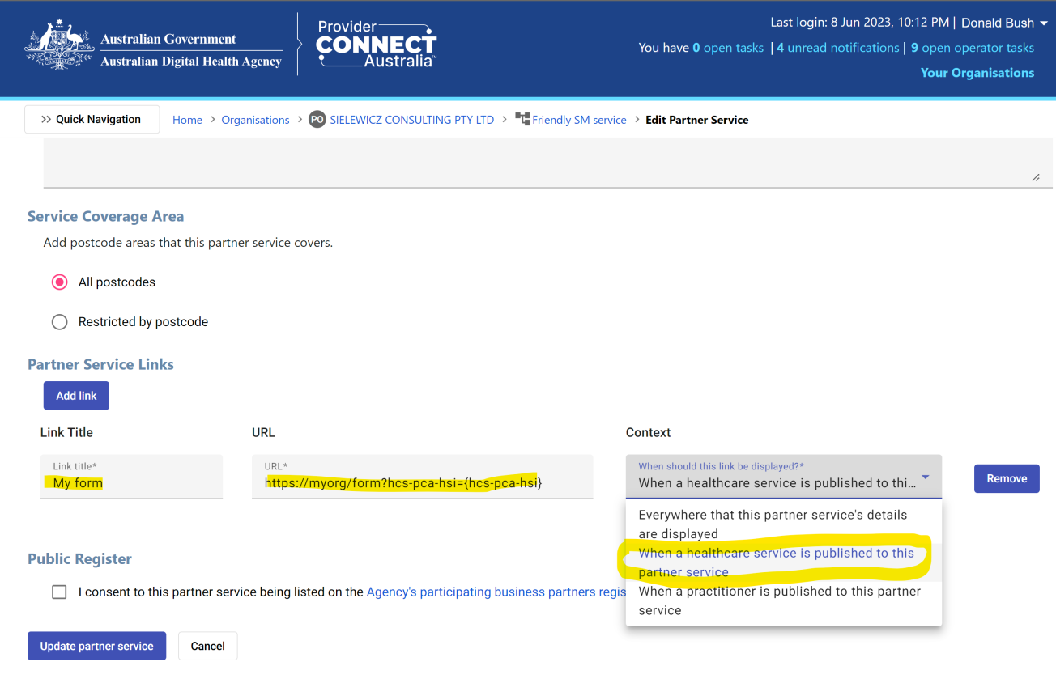
Task: Navigate to Organisations via the breadcrumb
Action: pos(255,119)
